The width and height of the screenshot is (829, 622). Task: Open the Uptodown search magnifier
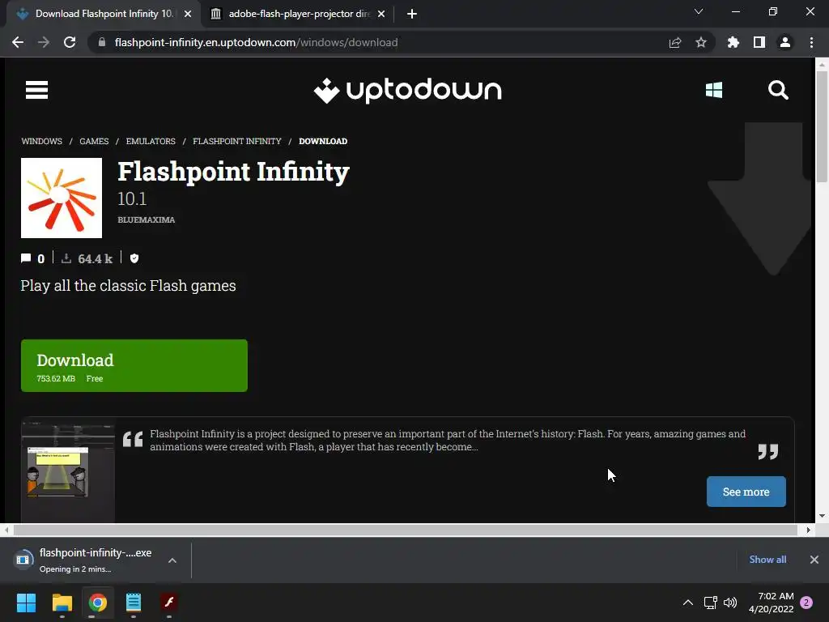(x=778, y=90)
